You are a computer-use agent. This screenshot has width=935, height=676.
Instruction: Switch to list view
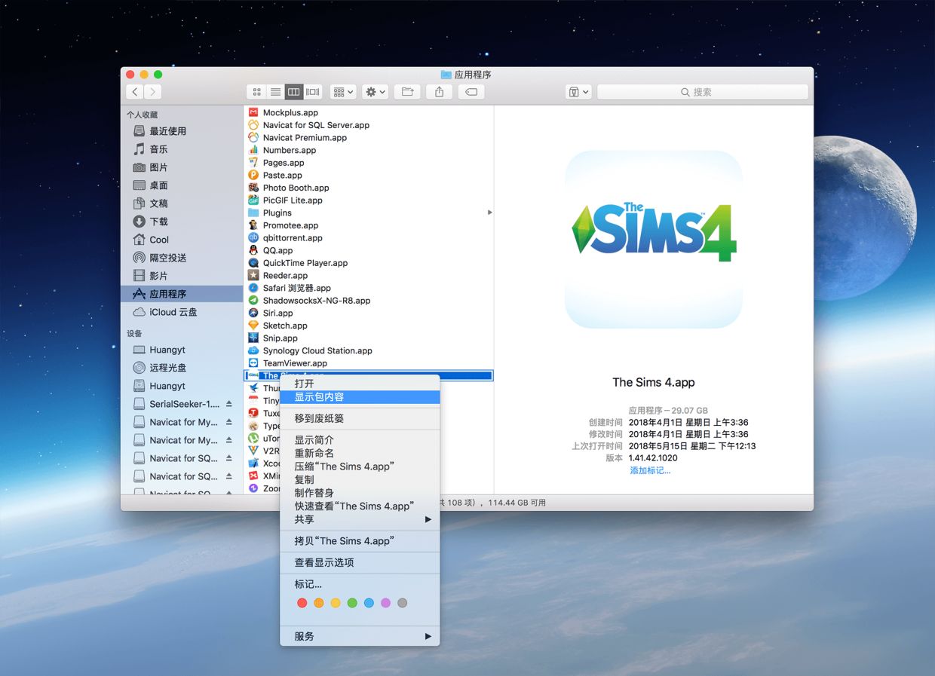275,92
